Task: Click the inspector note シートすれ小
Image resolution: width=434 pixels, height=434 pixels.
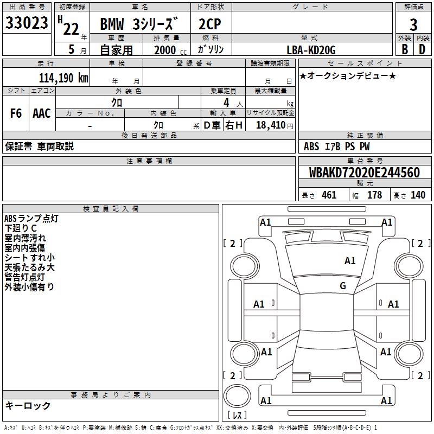Action: tap(30, 257)
